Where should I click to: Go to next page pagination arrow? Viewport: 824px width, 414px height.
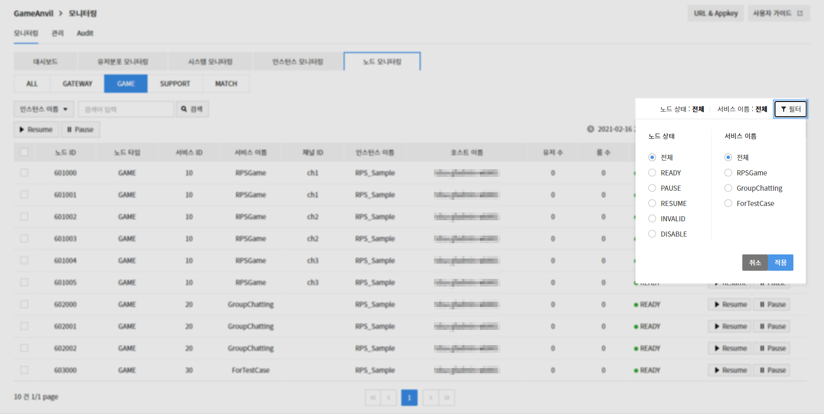tap(431, 398)
